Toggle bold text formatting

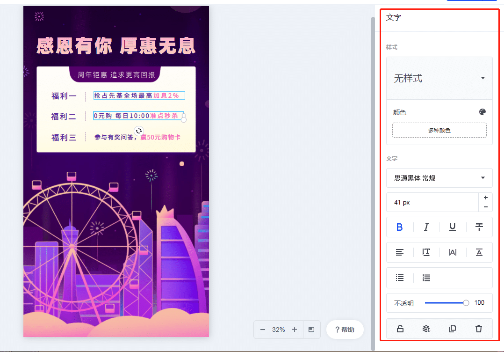[400, 227]
